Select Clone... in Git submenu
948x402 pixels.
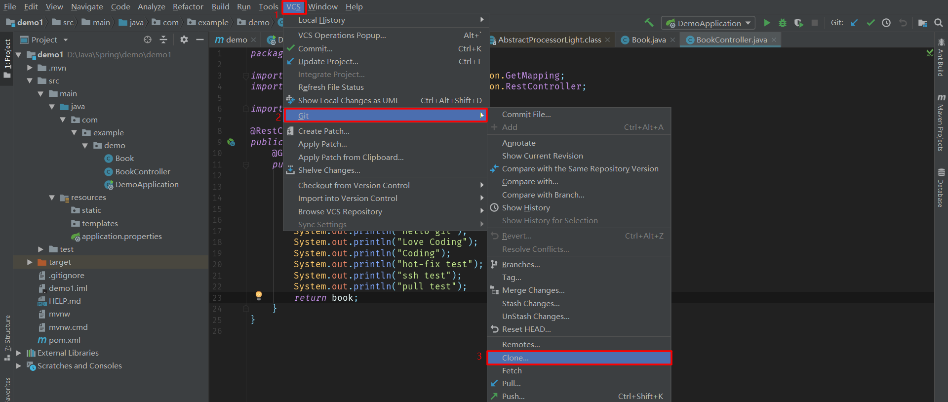(x=579, y=358)
